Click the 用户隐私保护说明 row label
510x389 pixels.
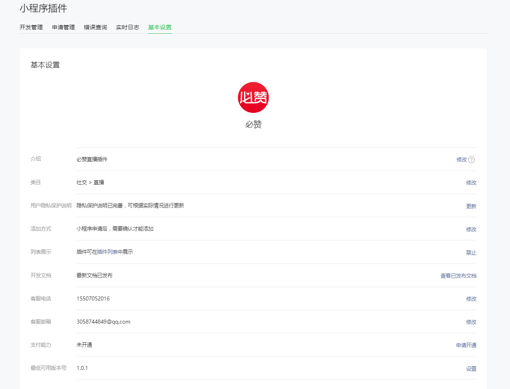pos(51,205)
